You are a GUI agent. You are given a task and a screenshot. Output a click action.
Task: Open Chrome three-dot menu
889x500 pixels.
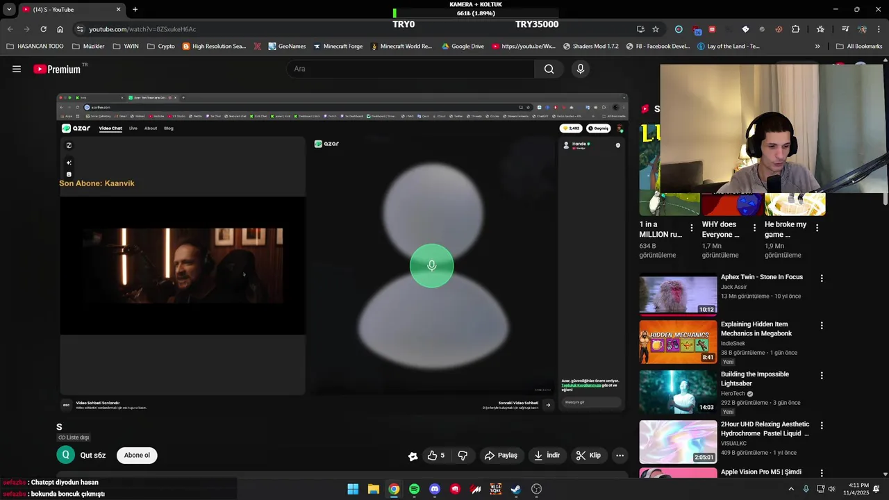(x=880, y=29)
